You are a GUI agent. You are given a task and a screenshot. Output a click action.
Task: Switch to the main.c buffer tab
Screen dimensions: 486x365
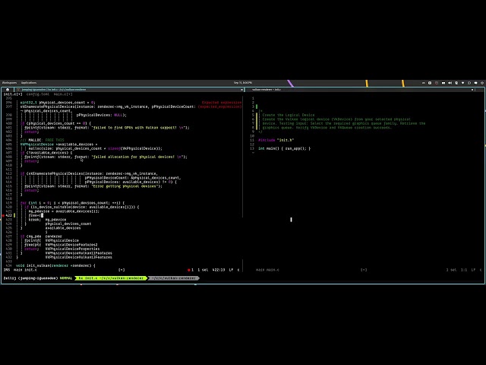[63, 94]
